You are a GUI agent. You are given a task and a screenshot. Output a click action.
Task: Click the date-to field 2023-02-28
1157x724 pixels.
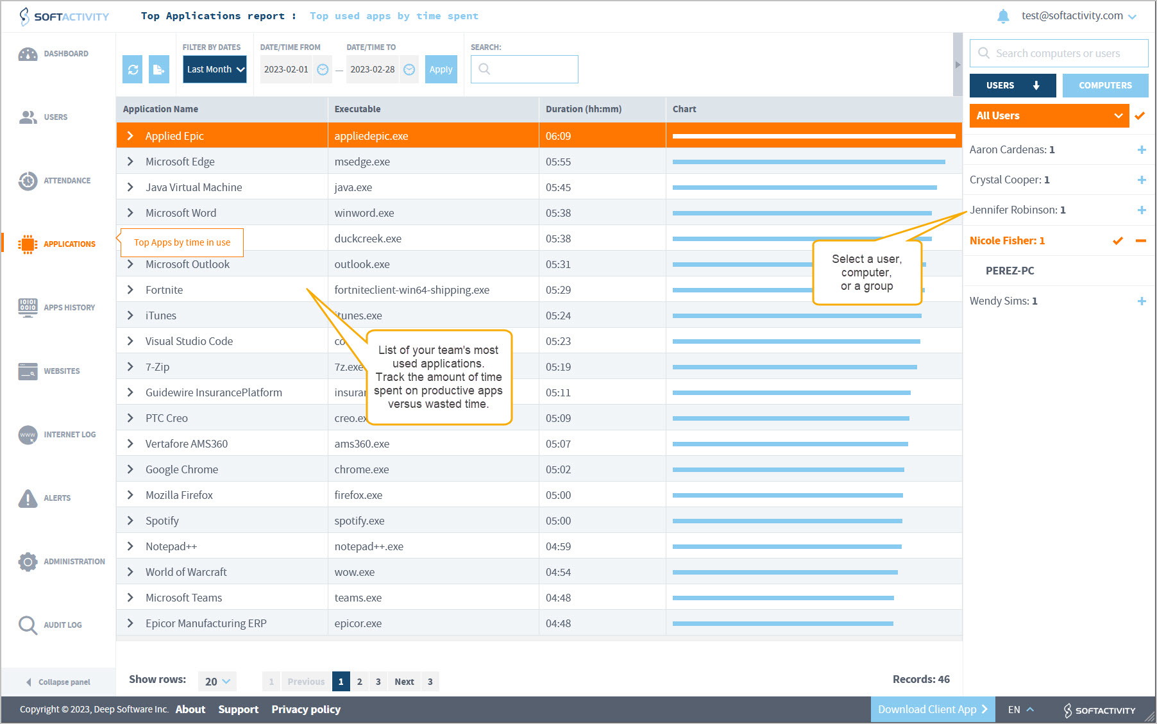(373, 69)
